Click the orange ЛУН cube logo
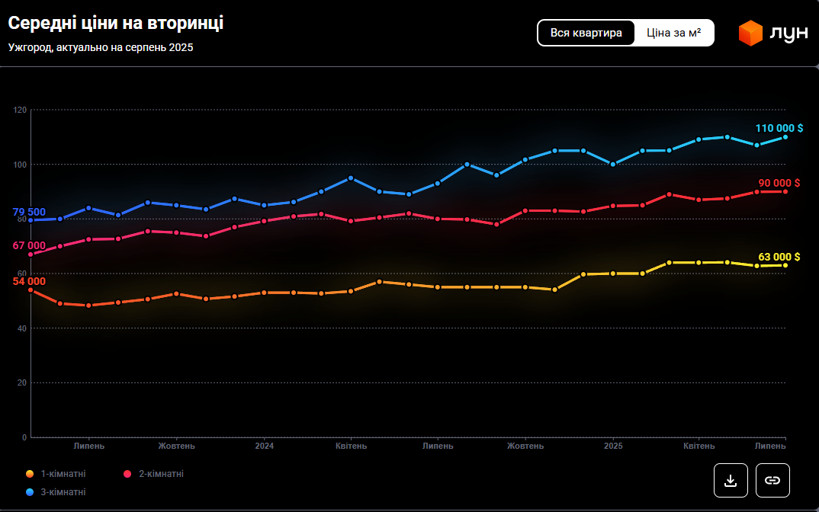819x512 pixels. (750, 34)
